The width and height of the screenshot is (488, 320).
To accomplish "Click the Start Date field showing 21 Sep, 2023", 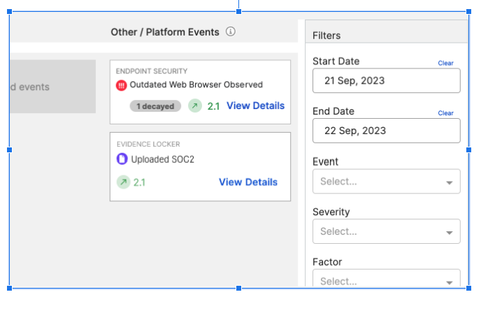I will pos(386,80).
